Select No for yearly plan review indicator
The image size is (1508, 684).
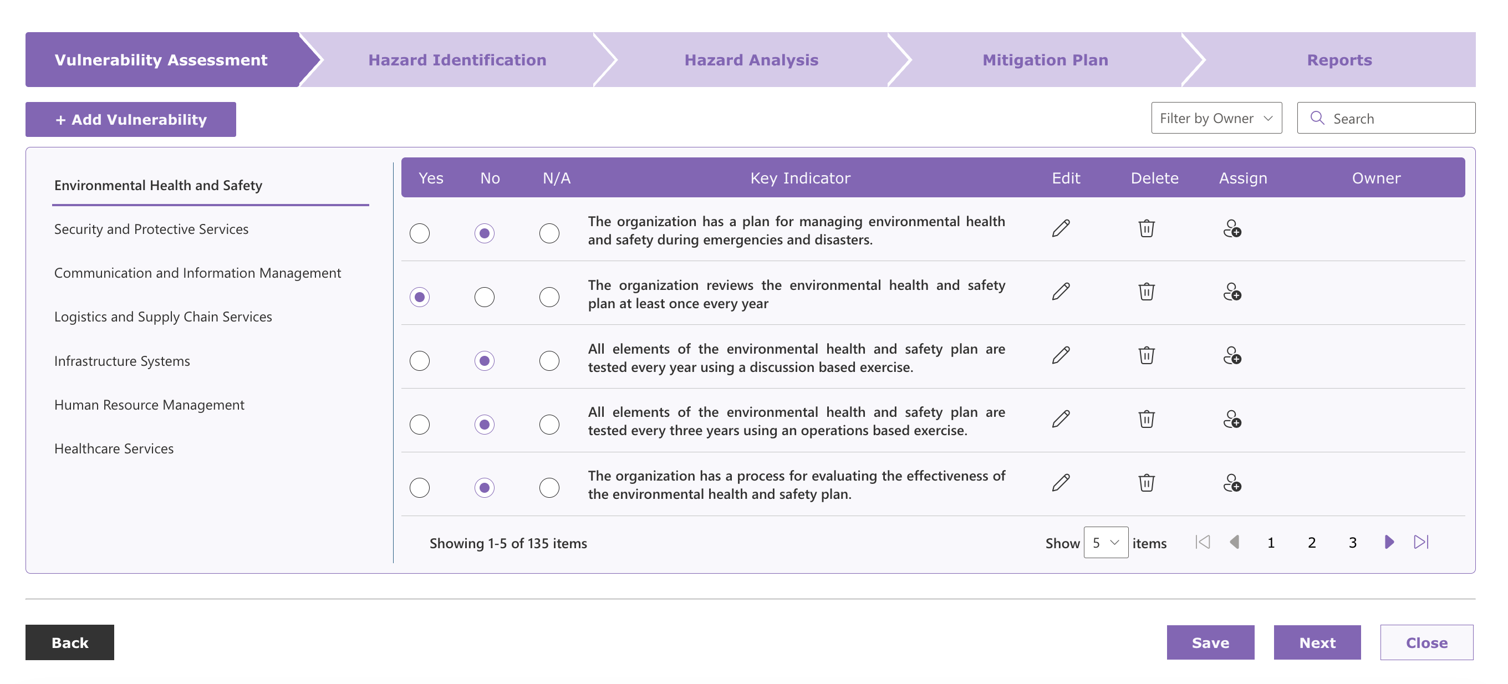coord(484,297)
